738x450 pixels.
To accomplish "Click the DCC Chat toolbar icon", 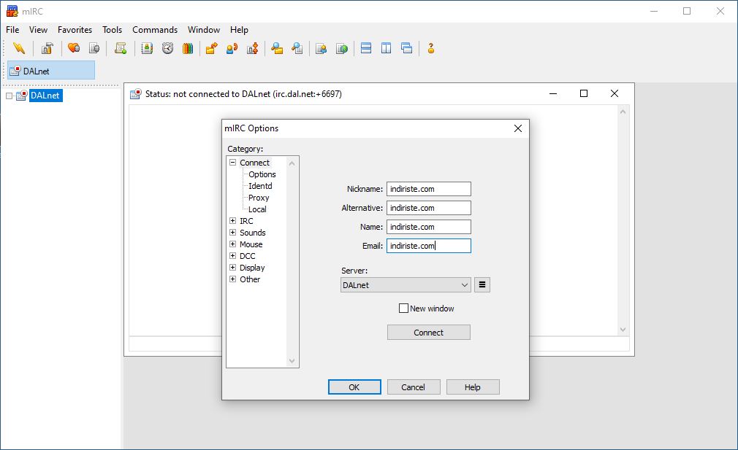I will 232,48.
